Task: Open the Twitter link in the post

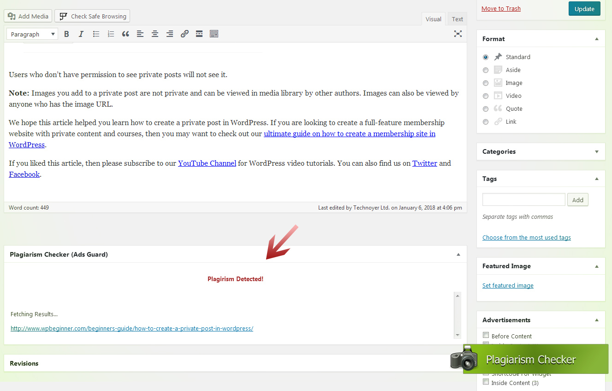Action: point(425,163)
